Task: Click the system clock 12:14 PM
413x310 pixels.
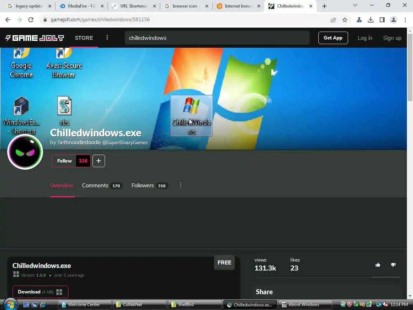Action: click(x=399, y=305)
